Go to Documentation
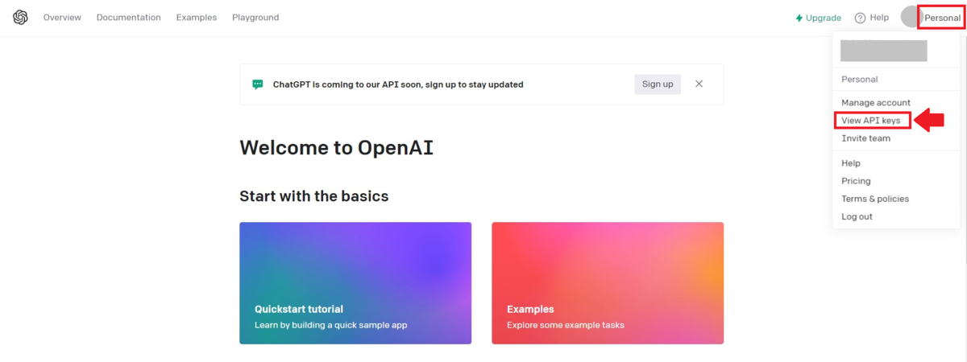 [129, 18]
